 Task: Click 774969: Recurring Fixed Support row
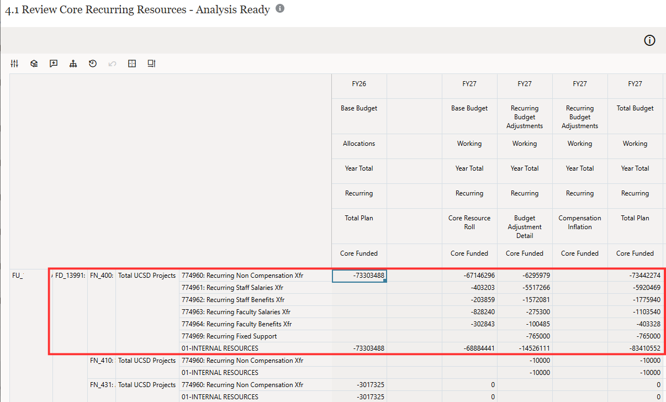[255, 336]
